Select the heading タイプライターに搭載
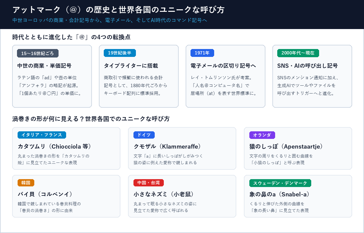 [x=131, y=66]
